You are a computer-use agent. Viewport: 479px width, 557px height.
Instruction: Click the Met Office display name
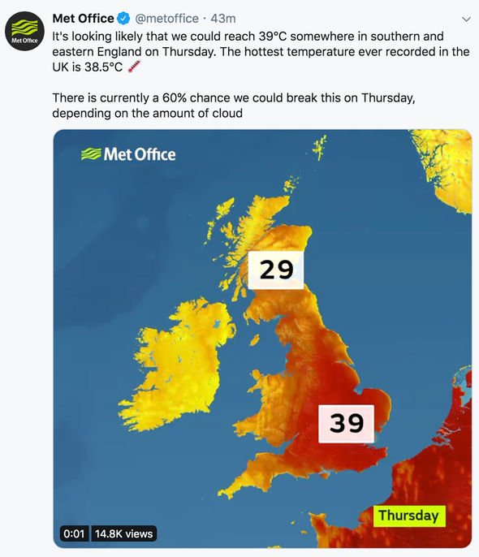(x=83, y=19)
